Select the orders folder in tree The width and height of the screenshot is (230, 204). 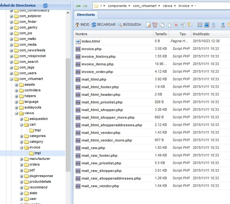click(x=35, y=165)
